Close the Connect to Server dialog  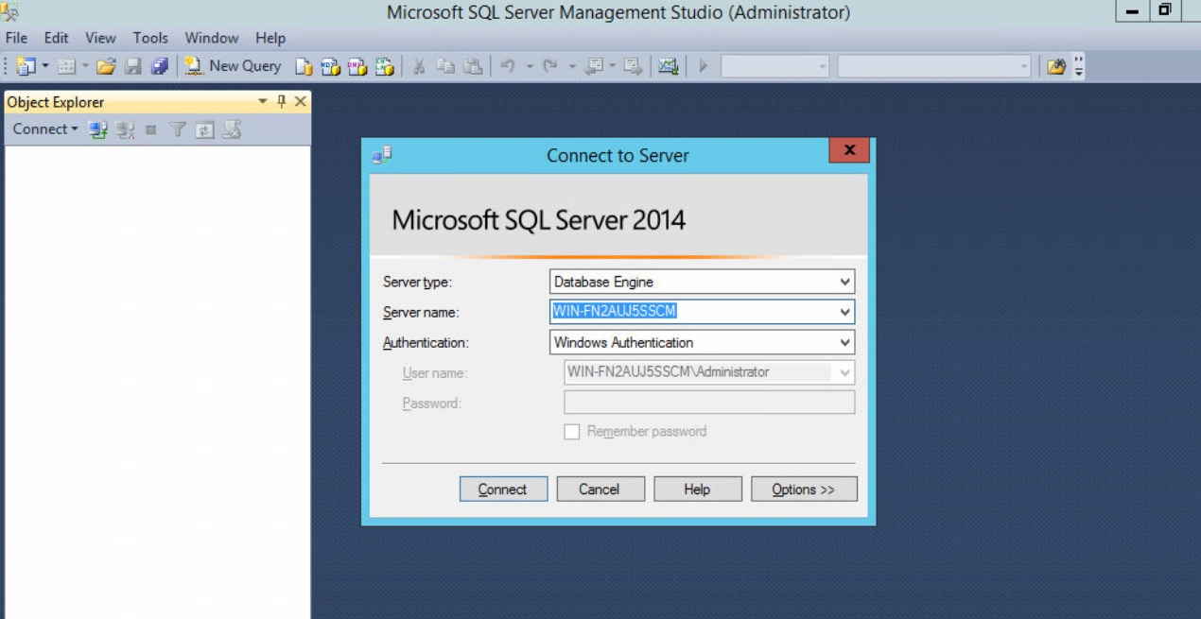point(849,150)
